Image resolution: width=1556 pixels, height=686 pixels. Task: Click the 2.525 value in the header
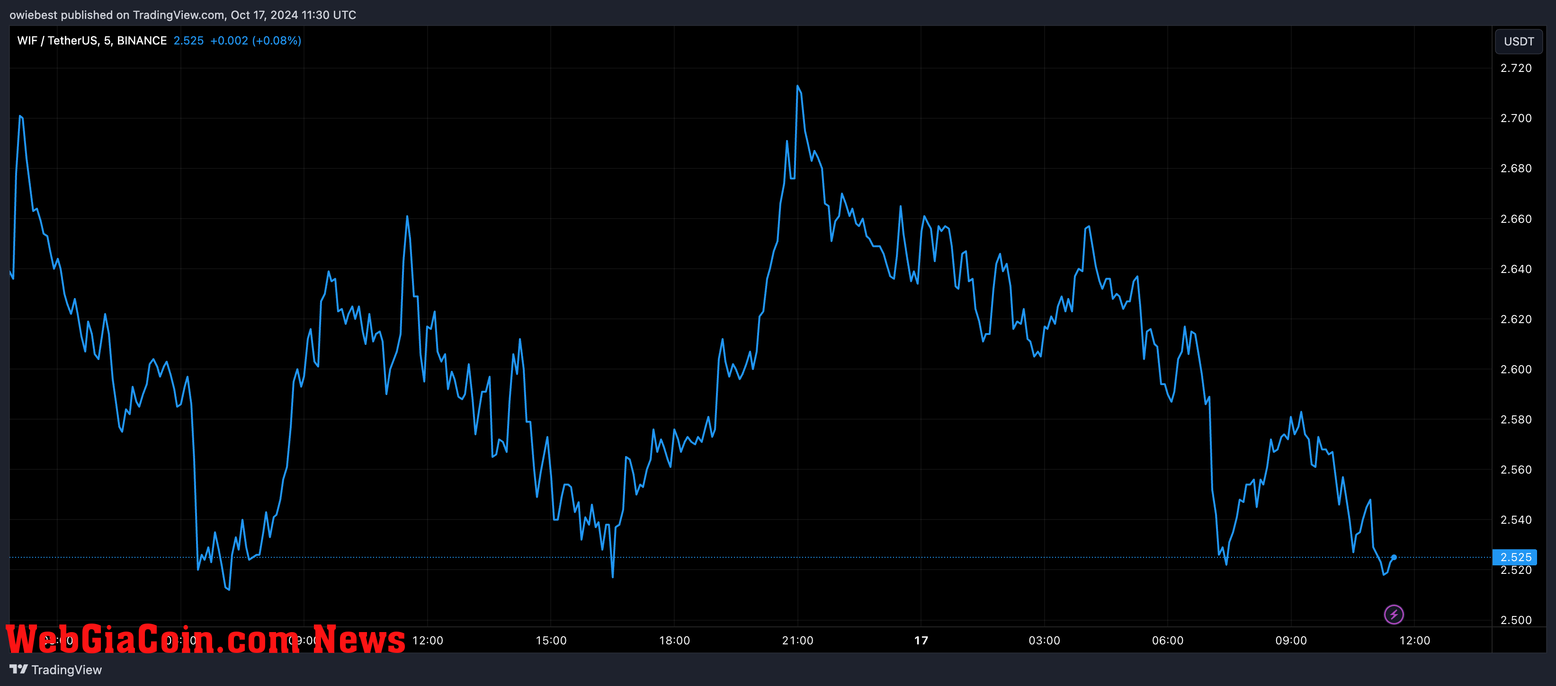(x=188, y=40)
